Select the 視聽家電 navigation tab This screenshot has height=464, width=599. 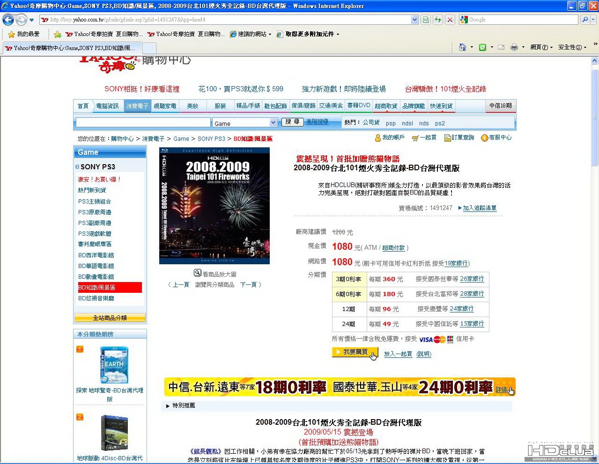(x=165, y=106)
